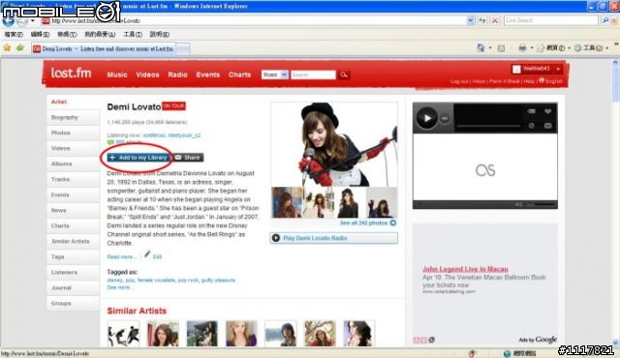Click the browser Refresh icon
This screenshot has width=620, height=358.
(482, 20)
